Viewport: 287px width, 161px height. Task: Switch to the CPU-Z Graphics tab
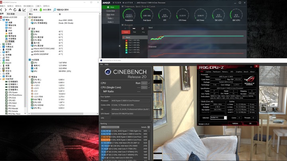pos(239,72)
